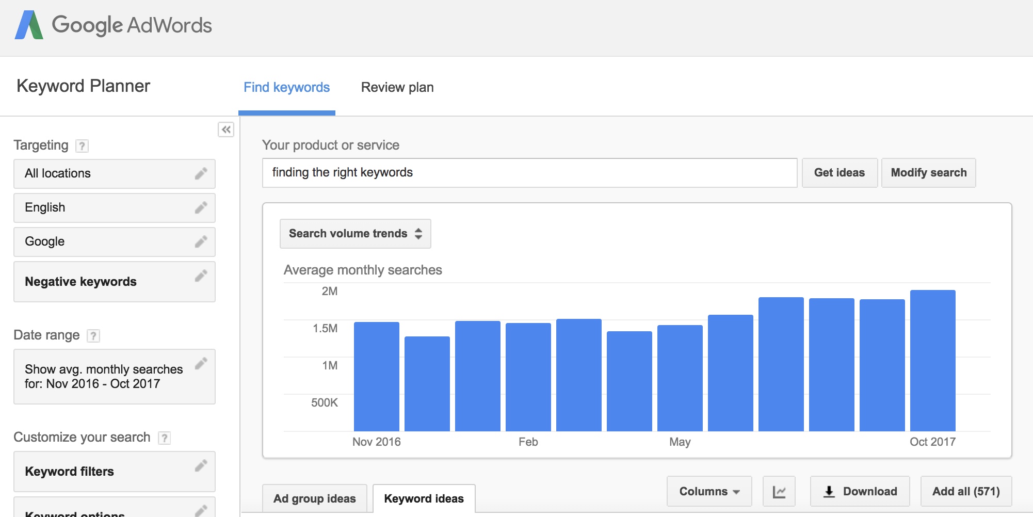Screen dimensions: 1033x517
Task: Open the Ad group ideas tab
Action: (315, 498)
